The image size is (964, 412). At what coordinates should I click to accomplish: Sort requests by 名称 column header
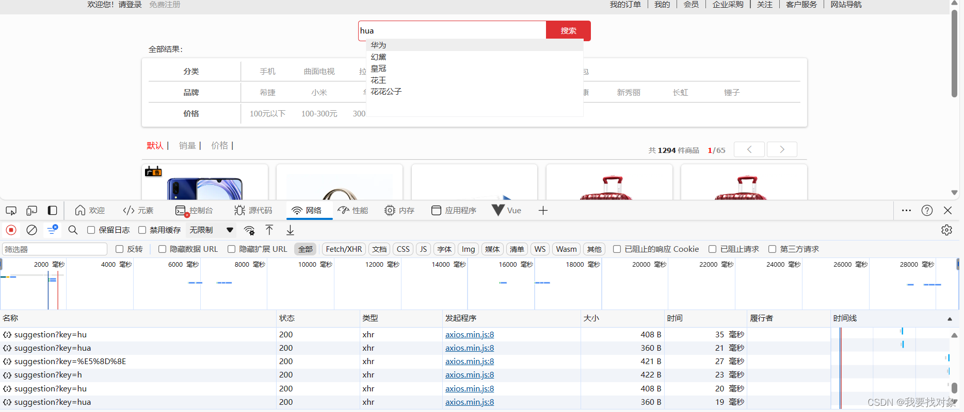[138, 318]
